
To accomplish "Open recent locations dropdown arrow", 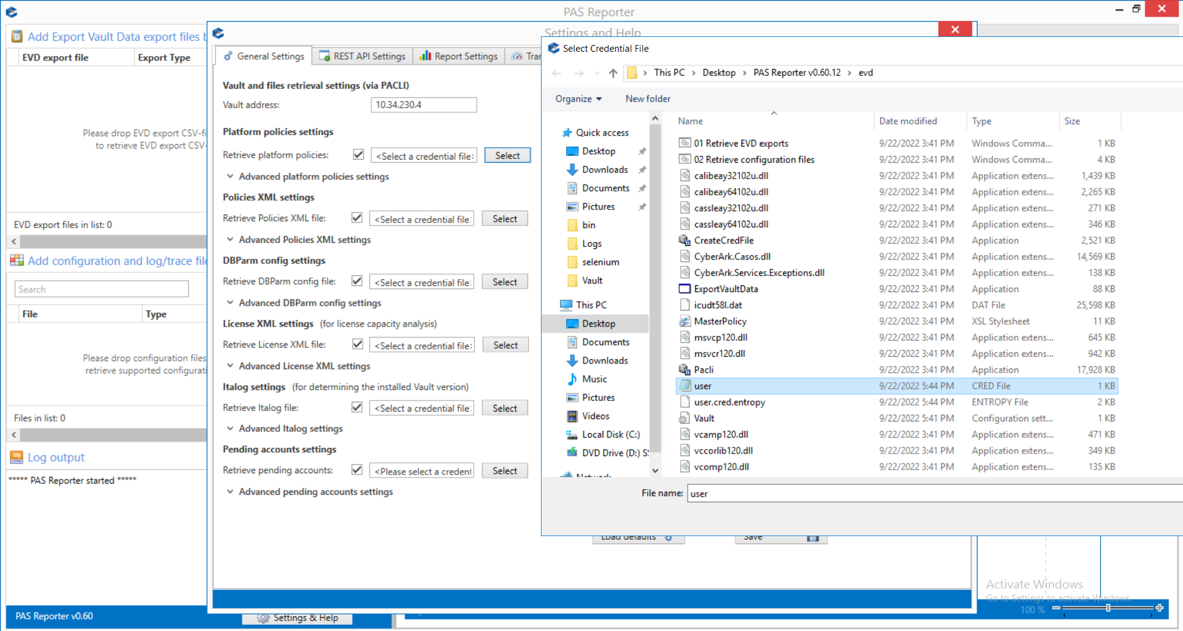I will [x=597, y=73].
